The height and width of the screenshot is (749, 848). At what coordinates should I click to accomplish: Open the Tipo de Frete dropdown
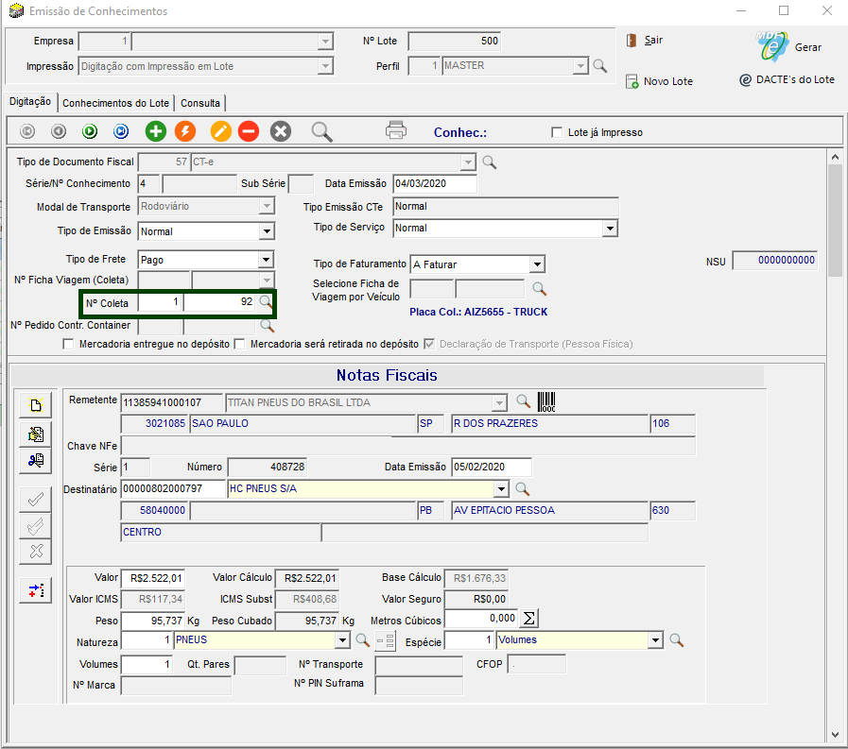pyautogui.click(x=267, y=259)
